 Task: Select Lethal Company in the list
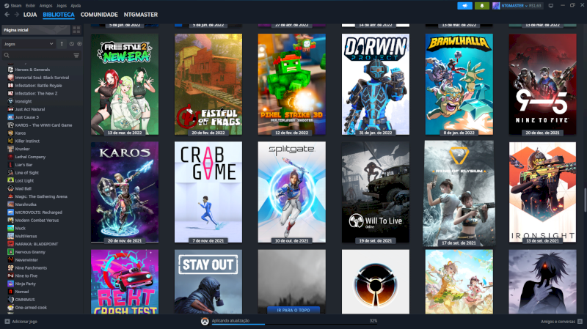click(x=30, y=157)
